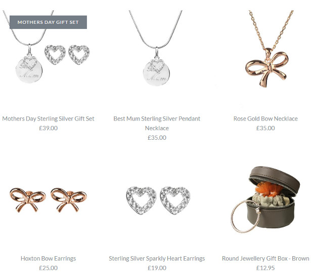311x280 pixels.
Task: Open Sterling Silver Sparkly Heart Earrings link
Action: tap(157, 258)
